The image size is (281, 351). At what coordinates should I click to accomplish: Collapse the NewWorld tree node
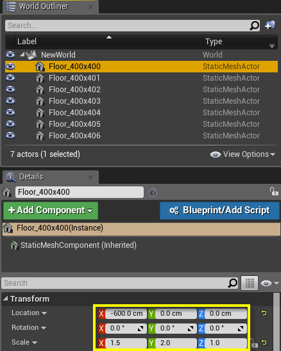click(x=22, y=54)
